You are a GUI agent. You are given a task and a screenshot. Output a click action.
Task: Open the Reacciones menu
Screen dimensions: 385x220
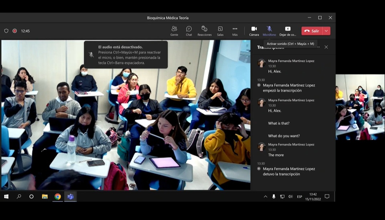click(204, 31)
